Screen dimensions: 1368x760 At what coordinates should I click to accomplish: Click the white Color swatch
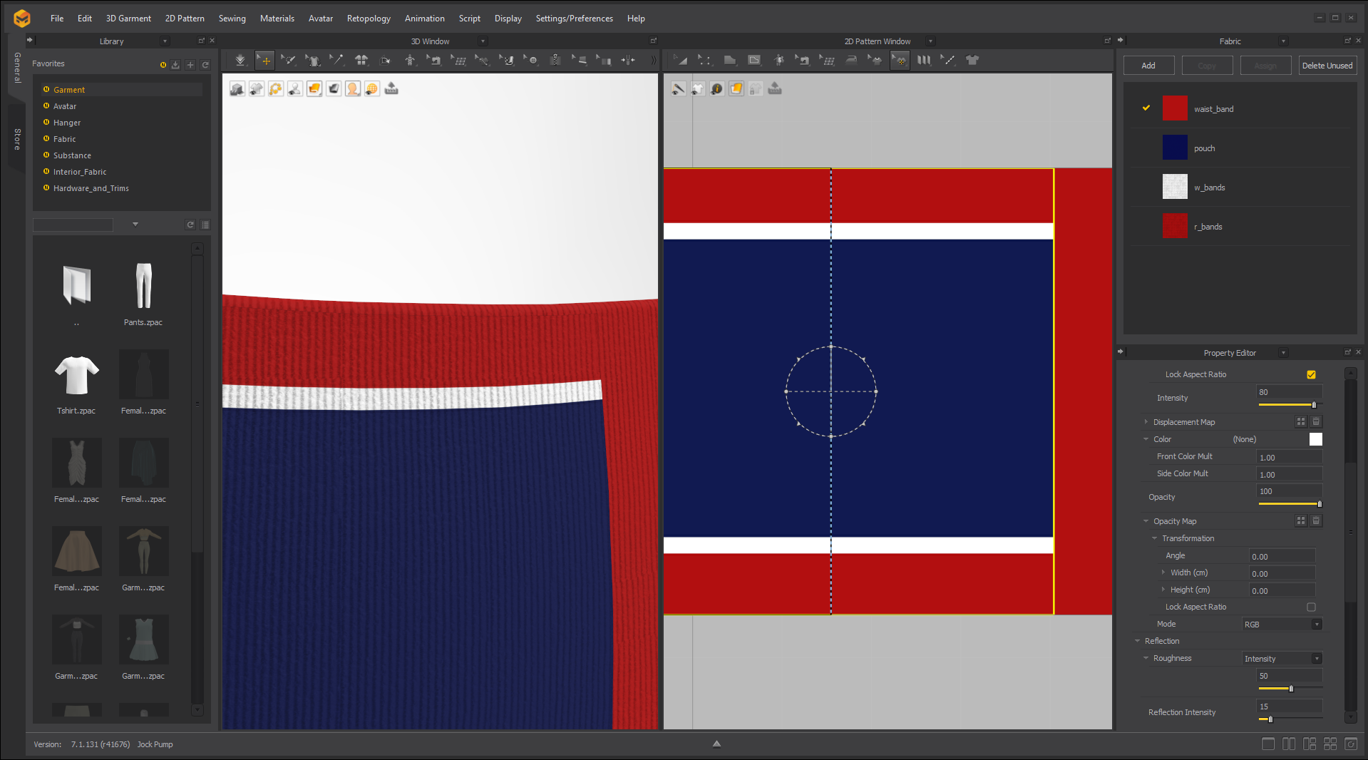pos(1315,439)
